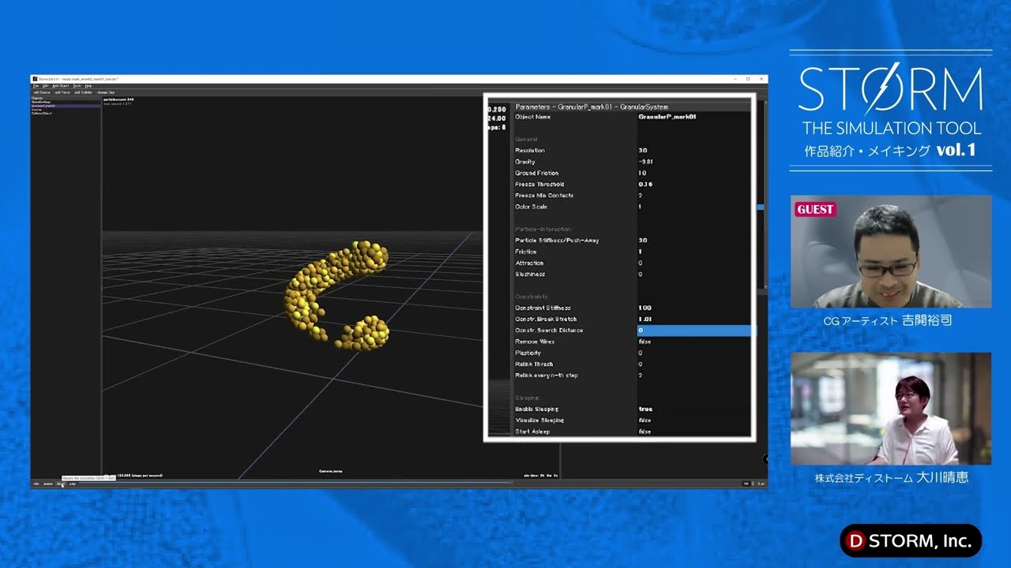Pause the simulation
This screenshot has height=568, width=1011.
pyautogui.click(x=48, y=484)
